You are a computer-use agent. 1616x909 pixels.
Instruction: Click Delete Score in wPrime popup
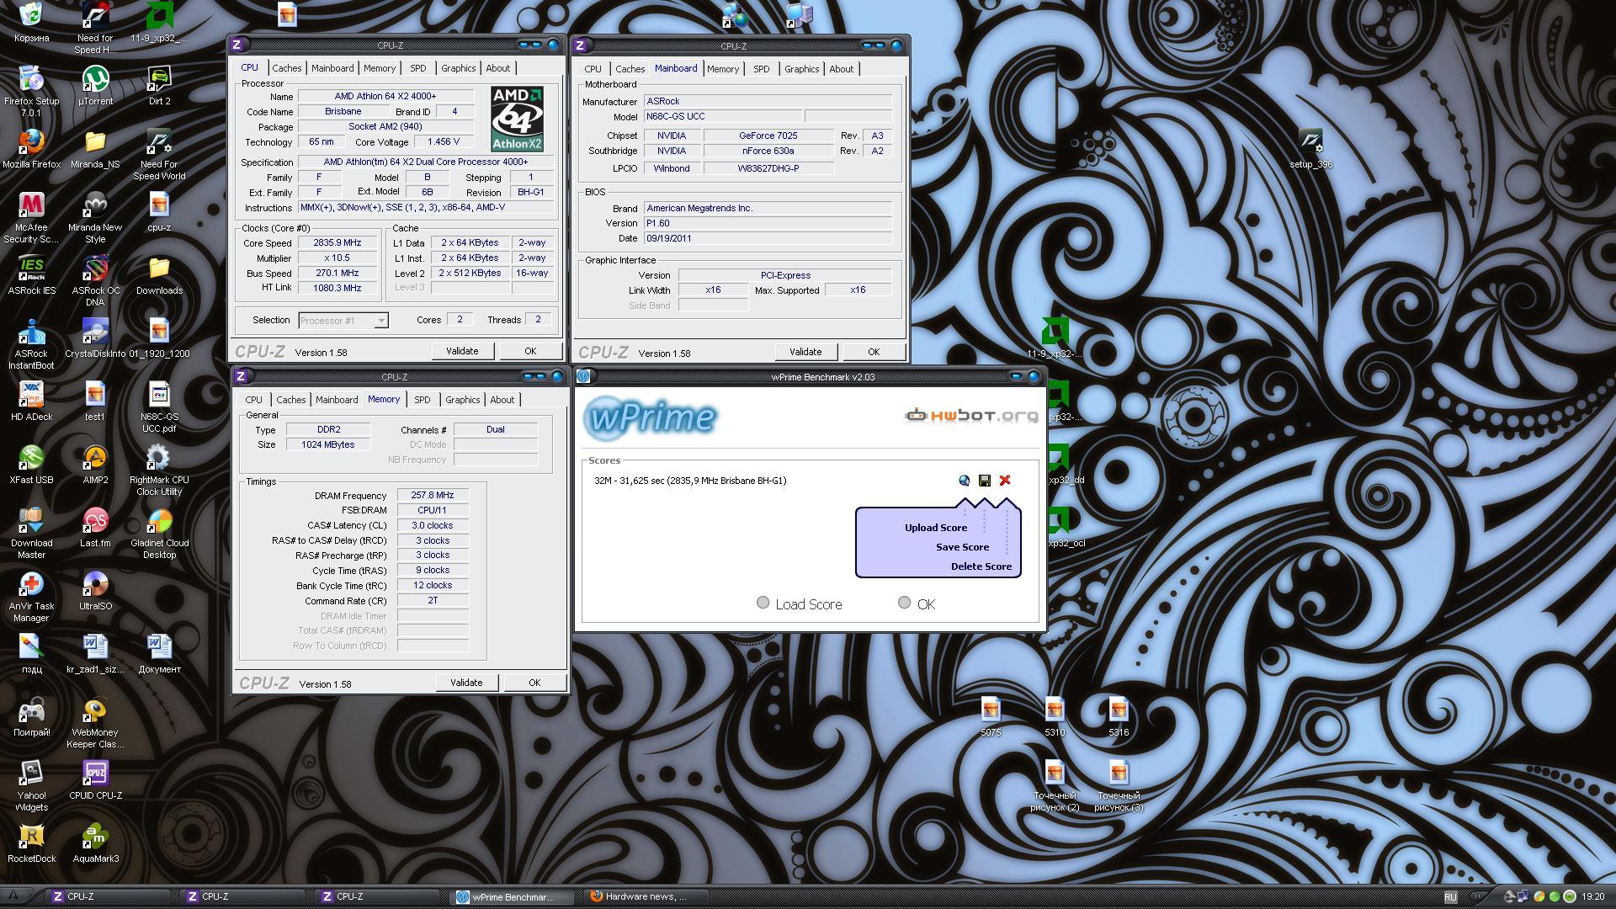point(981,566)
